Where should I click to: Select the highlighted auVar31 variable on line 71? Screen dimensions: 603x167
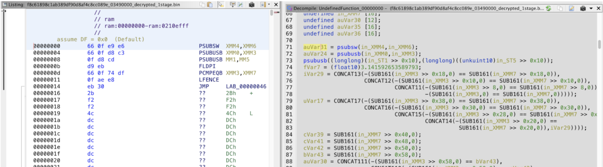click(x=315, y=47)
